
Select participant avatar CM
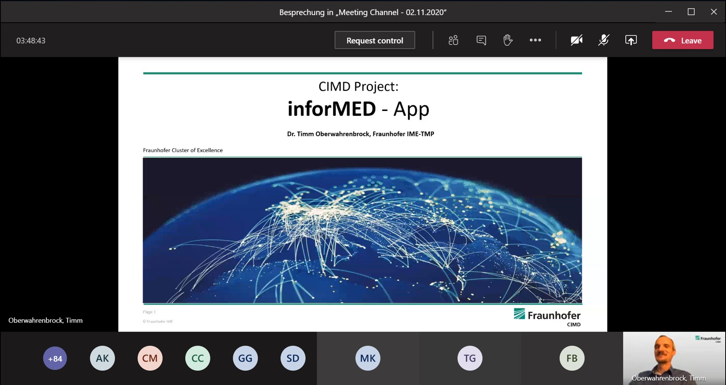coord(150,359)
